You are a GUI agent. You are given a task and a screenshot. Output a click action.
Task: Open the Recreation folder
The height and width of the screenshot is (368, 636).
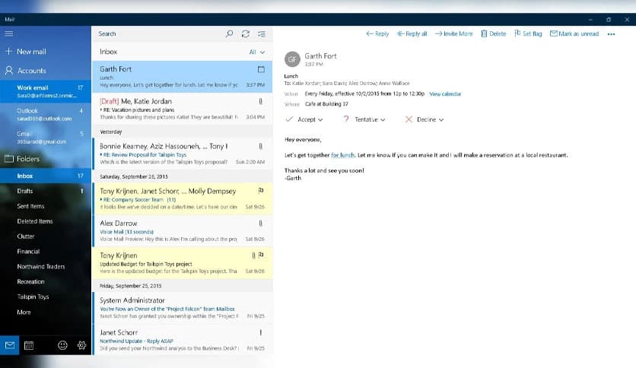[46, 281]
